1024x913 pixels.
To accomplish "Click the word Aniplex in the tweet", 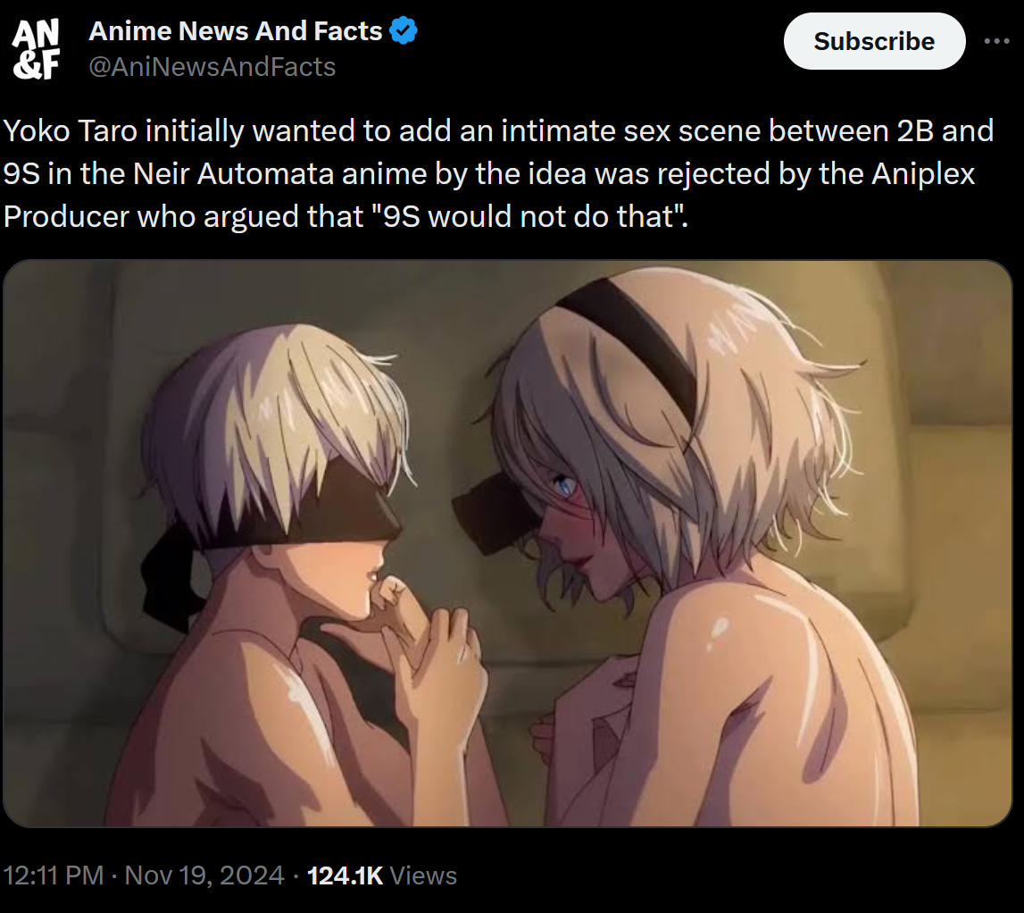I will [923, 173].
